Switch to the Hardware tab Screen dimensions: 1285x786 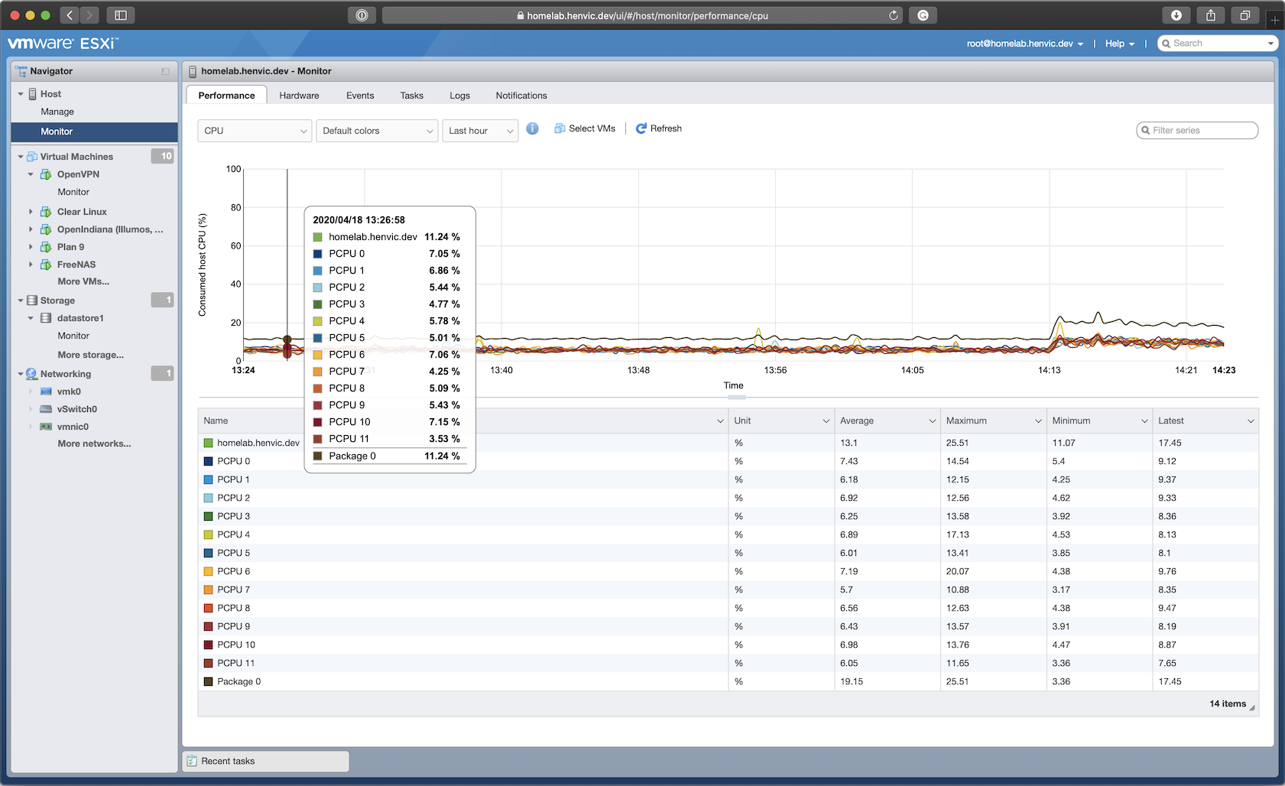pyautogui.click(x=299, y=96)
